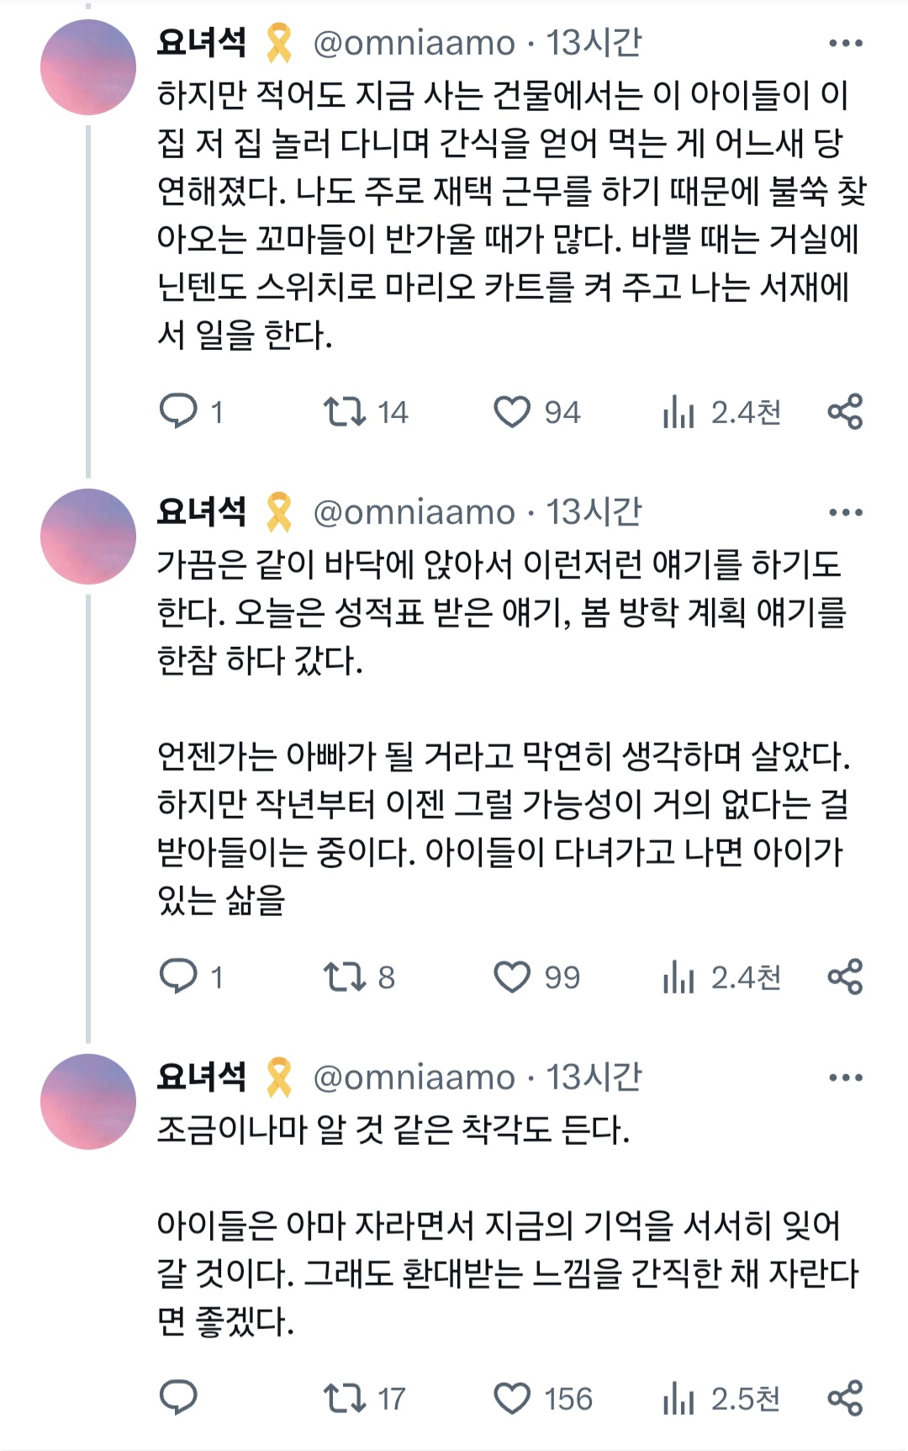Reply to the Mario Kart tweet
This screenshot has height=1451, width=908.
pyautogui.click(x=178, y=412)
